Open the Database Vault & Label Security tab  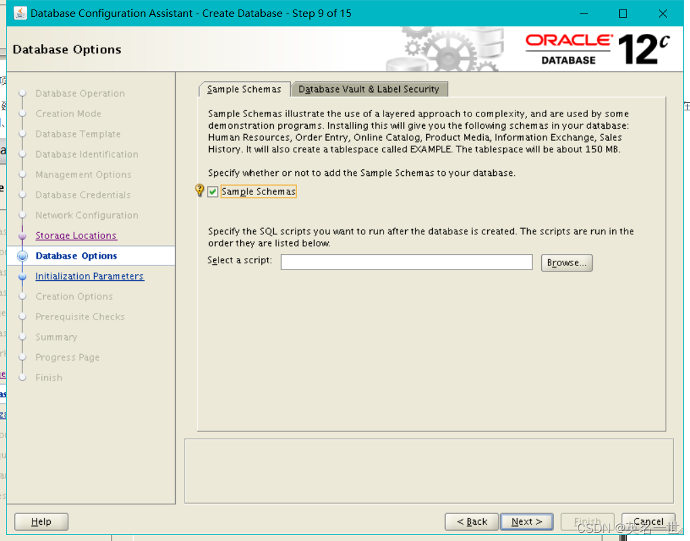tap(369, 89)
